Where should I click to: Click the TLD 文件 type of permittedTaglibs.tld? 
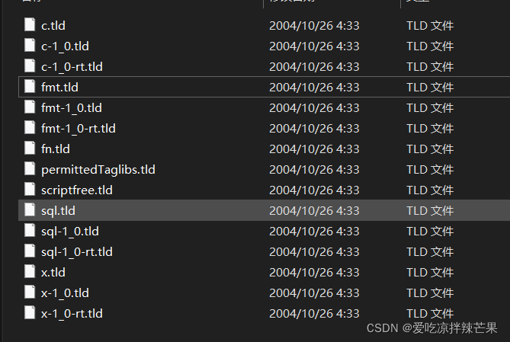tap(430, 169)
